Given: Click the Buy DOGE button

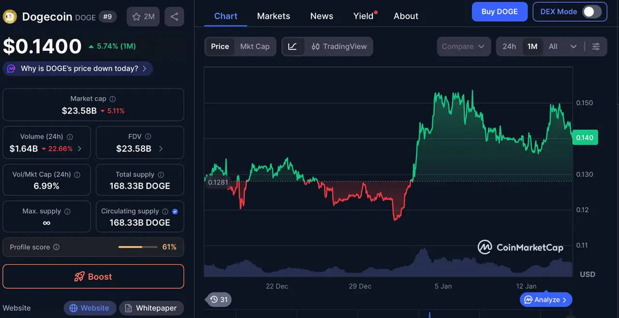Looking at the screenshot, I should coord(500,12).
